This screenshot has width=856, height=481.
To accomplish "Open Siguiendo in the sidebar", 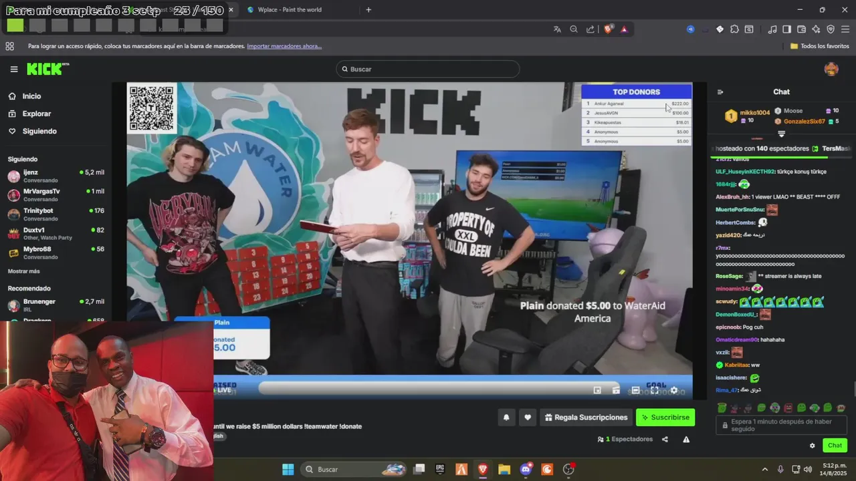I will coord(32,131).
